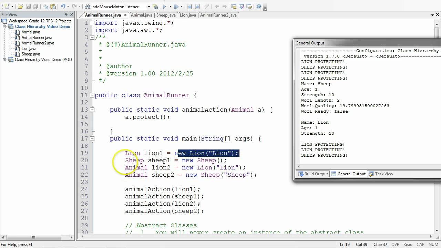
Task: Switch to the Animal.java editor tab
Action: [141, 15]
